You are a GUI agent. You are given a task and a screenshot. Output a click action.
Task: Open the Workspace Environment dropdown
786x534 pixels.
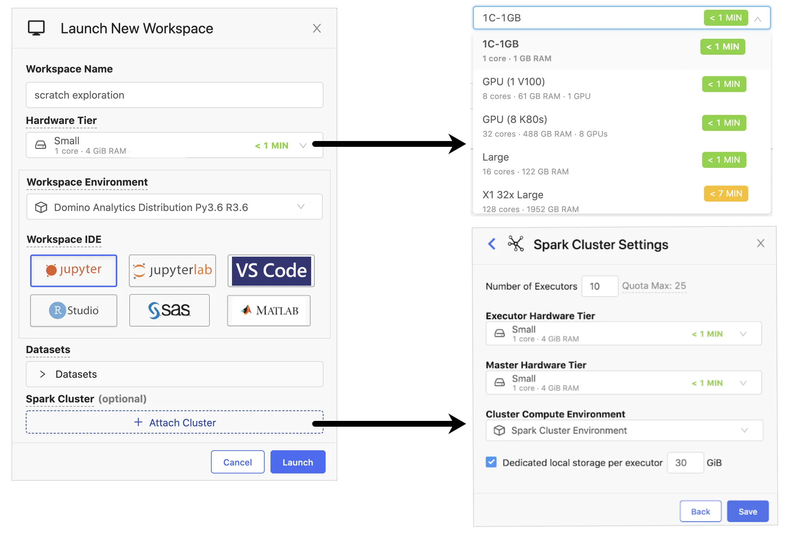coord(174,207)
